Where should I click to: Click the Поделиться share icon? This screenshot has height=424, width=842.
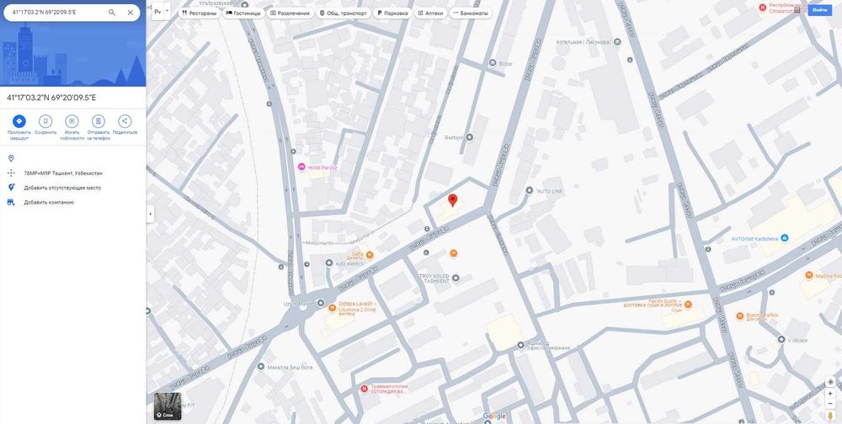click(125, 121)
